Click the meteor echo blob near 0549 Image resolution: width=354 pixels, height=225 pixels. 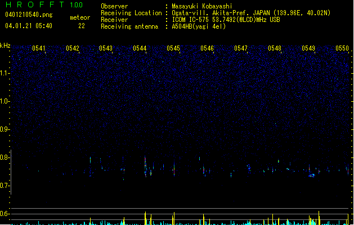(x=312, y=175)
